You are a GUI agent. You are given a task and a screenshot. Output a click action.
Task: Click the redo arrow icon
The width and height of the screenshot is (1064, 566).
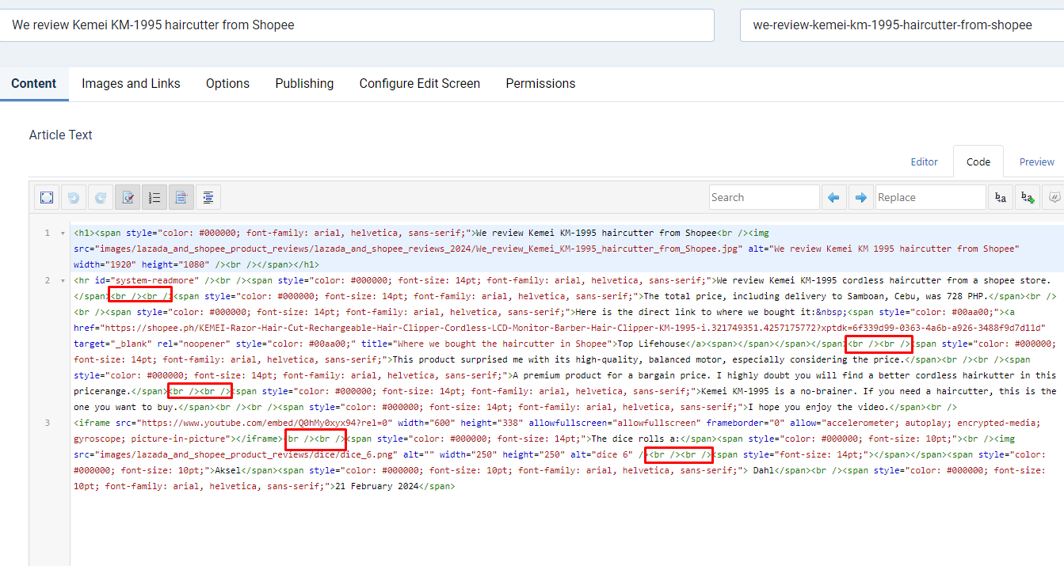click(x=101, y=197)
